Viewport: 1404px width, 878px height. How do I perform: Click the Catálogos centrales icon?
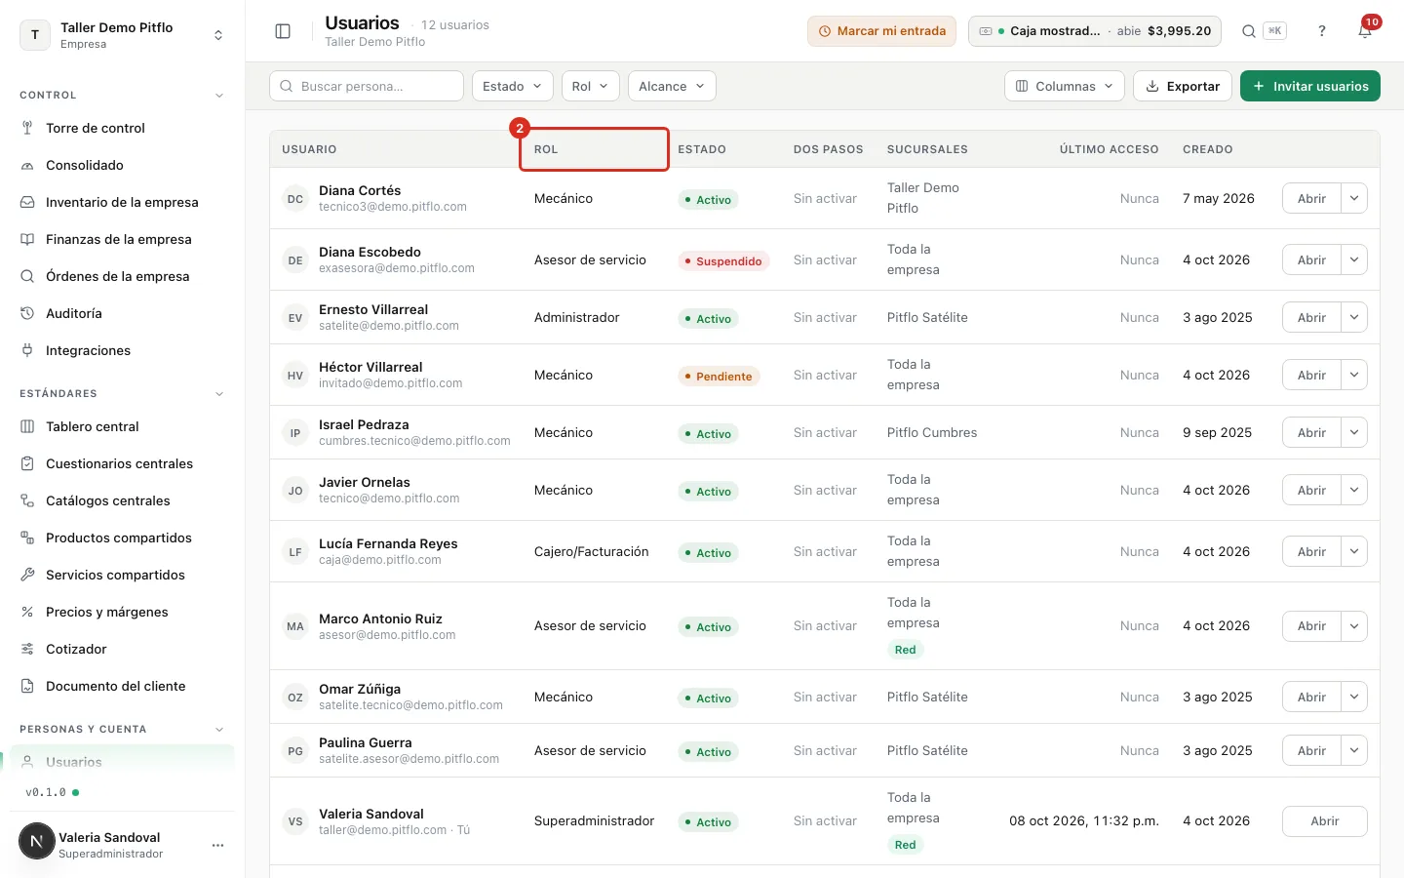(27, 500)
